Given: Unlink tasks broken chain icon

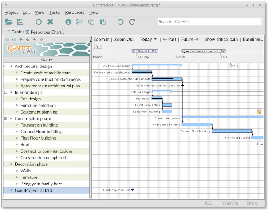Looking at the screenshot, I should 42,40.
